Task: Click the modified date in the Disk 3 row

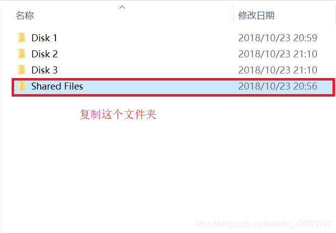Action: click(278, 70)
